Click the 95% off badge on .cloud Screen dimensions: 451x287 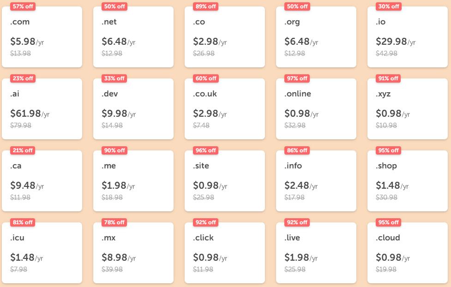click(x=389, y=222)
